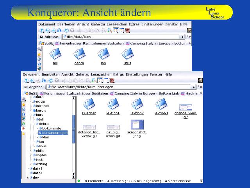Click Forward arrow in back window toolbar

54,30
